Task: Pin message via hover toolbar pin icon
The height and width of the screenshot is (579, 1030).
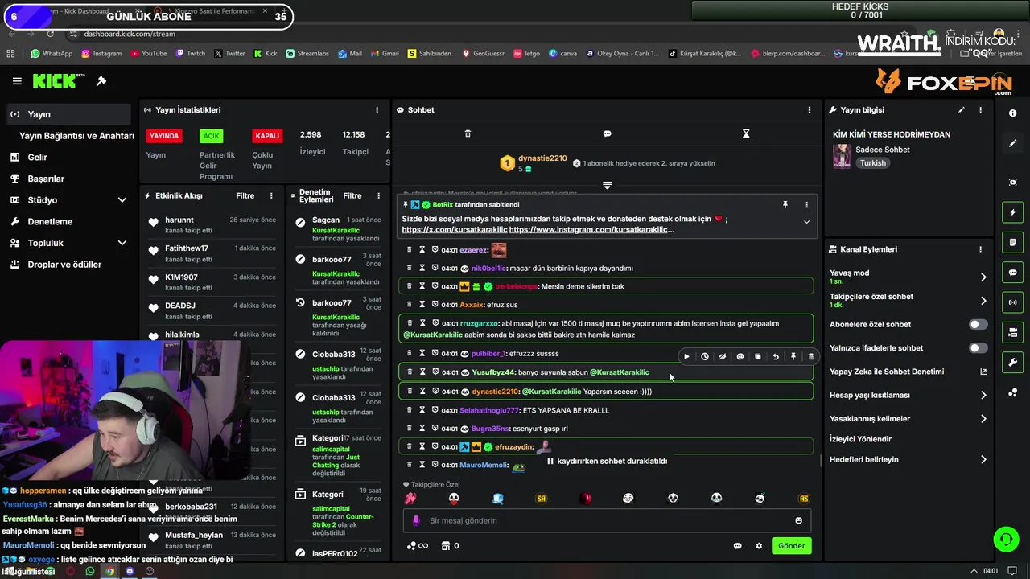Action: (x=793, y=356)
